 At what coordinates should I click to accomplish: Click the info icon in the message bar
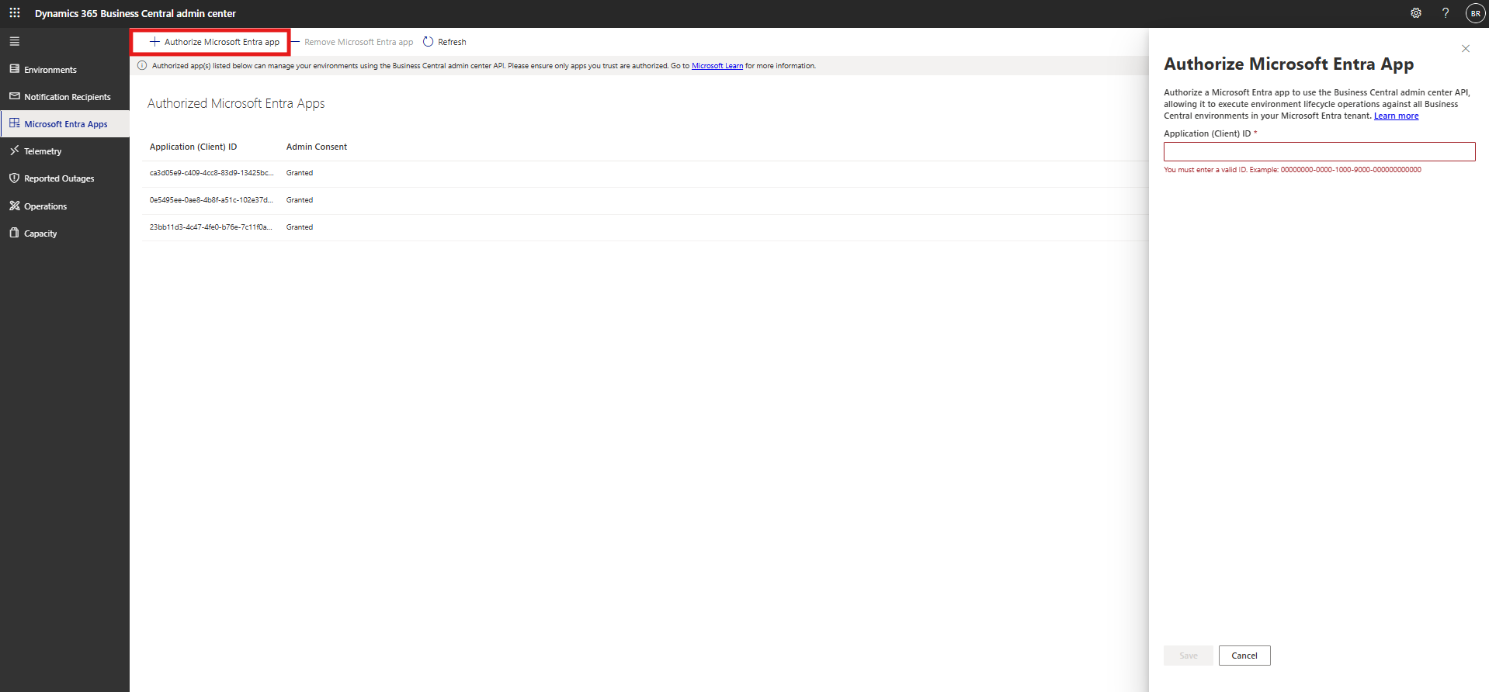142,66
